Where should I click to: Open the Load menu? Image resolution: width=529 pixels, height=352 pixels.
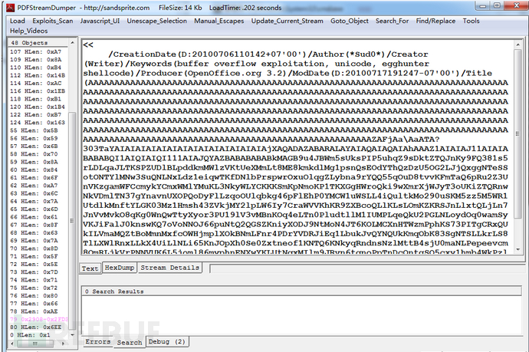click(17, 21)
